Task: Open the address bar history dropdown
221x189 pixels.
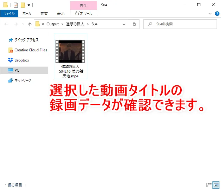Action: [124, 24]
